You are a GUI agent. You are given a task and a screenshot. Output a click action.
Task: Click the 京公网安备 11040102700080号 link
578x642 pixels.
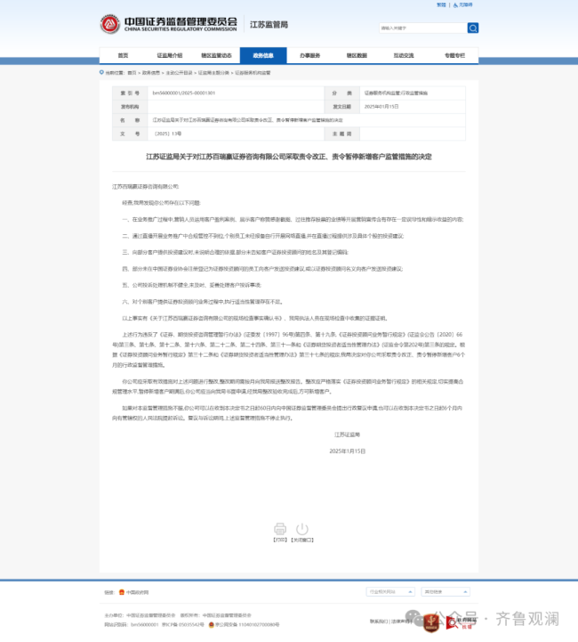tap(247, 625)
